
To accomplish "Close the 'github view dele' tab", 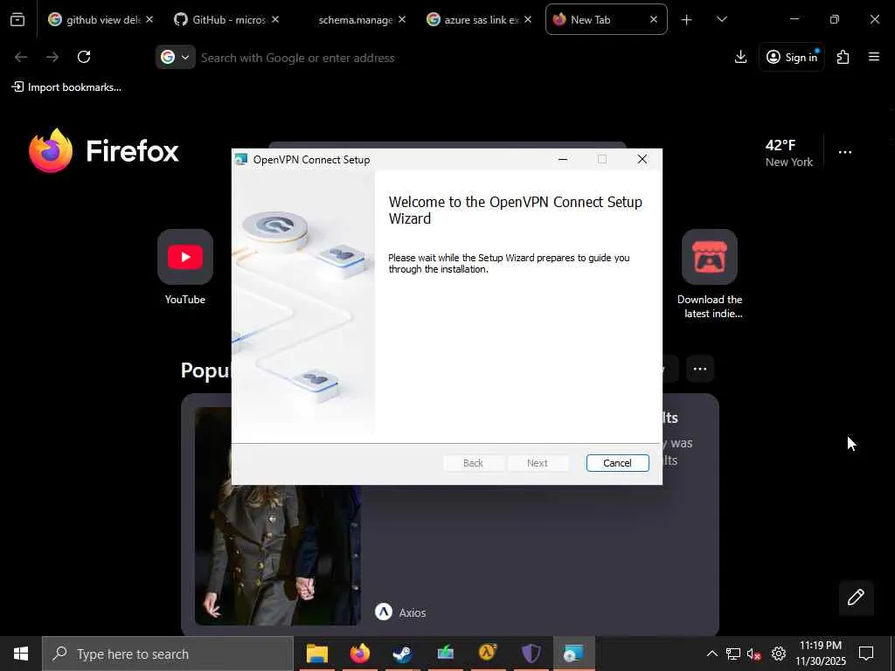I will pyautogui.click(x=149, y=19).
